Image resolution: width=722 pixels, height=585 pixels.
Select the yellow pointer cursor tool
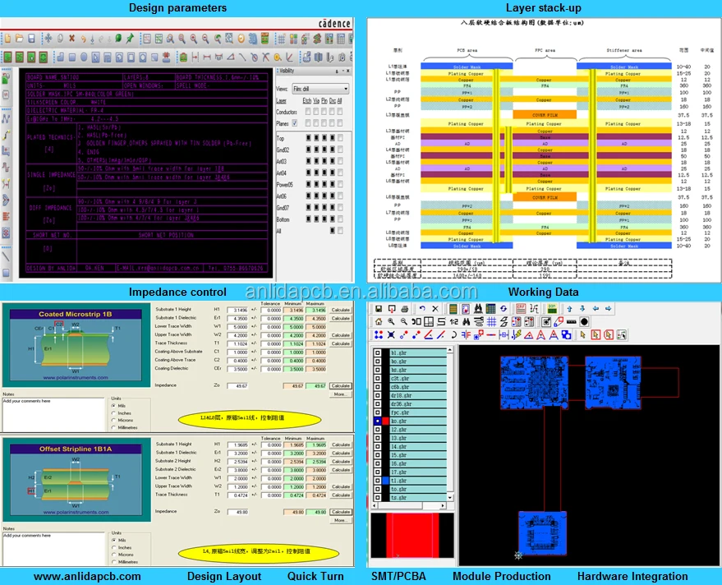(583, 335)
